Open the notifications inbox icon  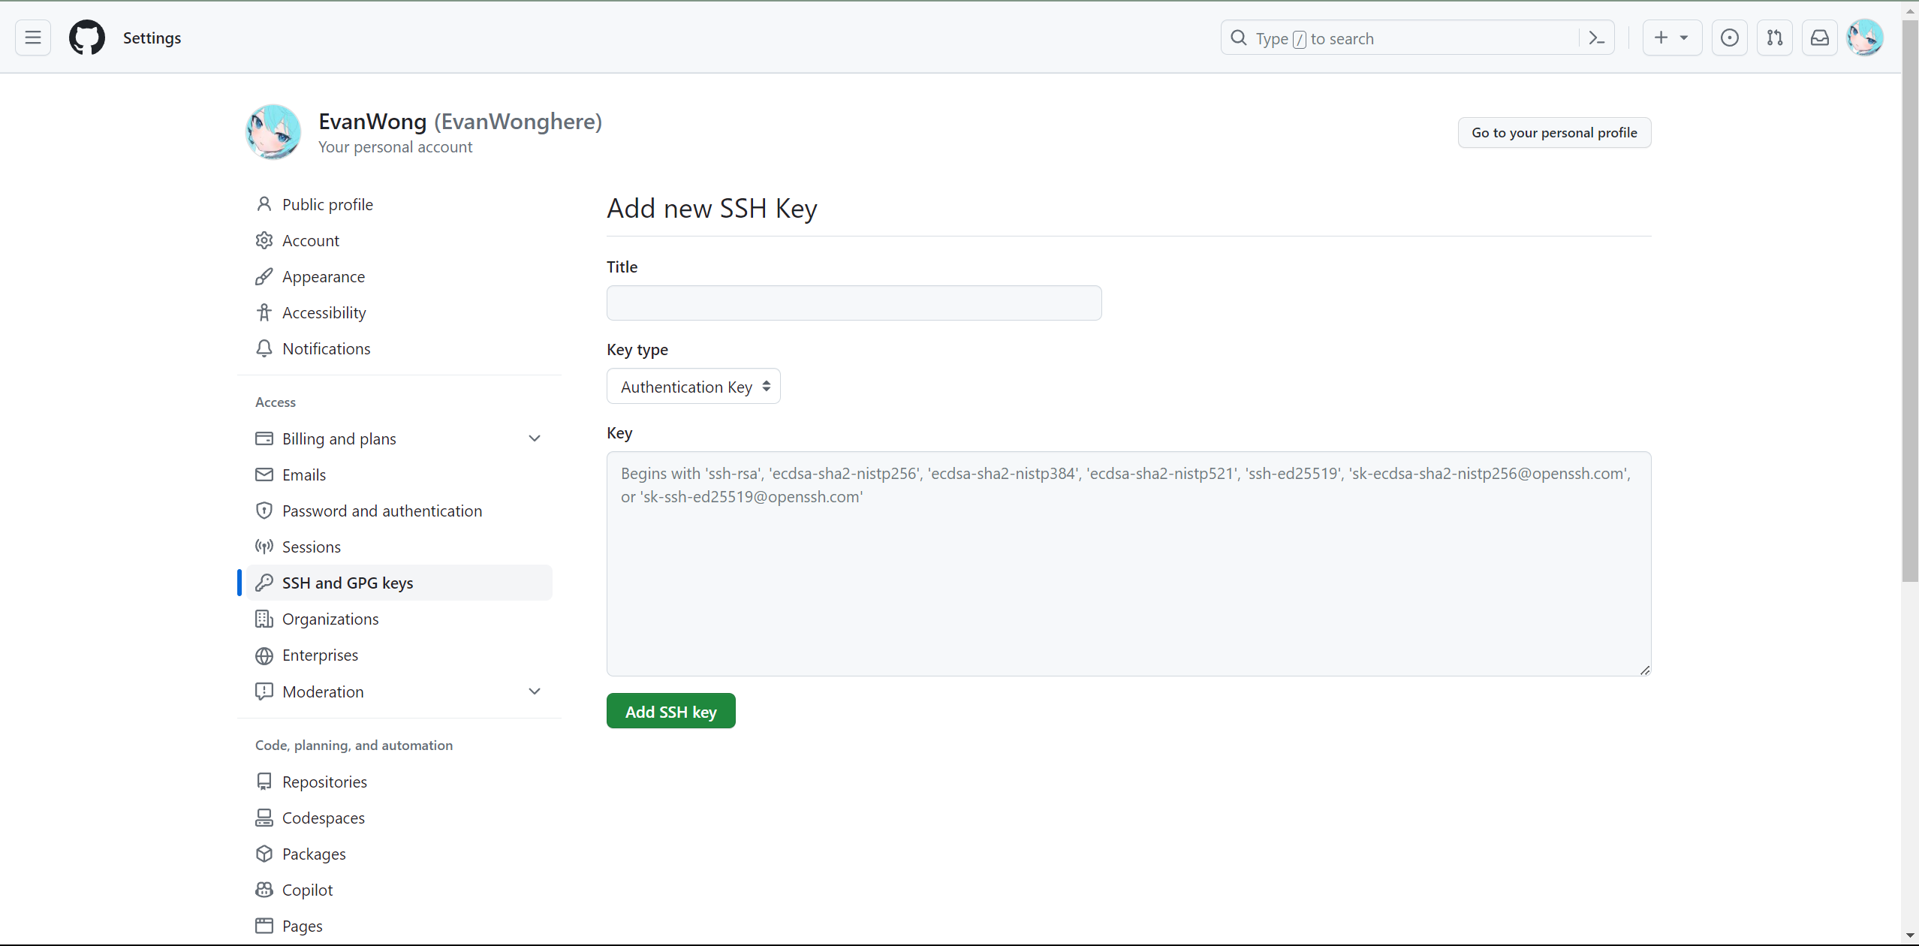(1819, 38)
